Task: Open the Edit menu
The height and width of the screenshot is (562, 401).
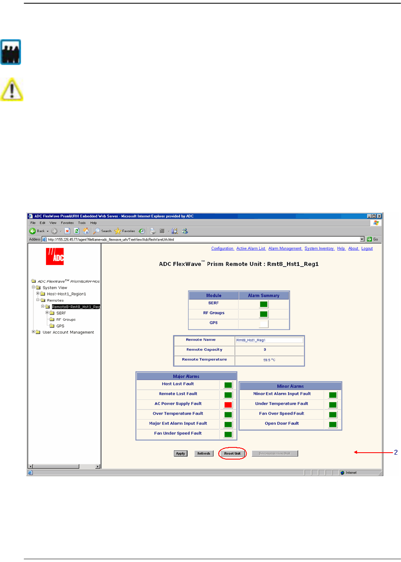Action: click(42, 223)
